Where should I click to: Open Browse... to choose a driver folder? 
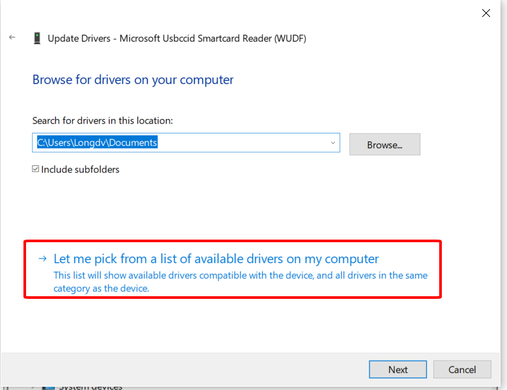(x=384, y=145)
